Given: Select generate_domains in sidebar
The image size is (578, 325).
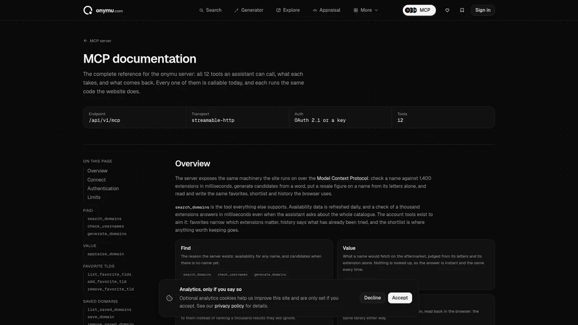Looking at the screenshot, I should tap(107, 234).
